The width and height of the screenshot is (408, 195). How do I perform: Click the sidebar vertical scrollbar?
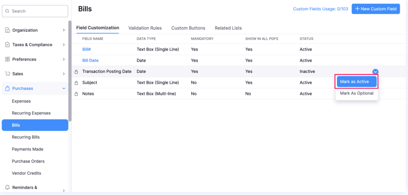click(x=70, y=71)
